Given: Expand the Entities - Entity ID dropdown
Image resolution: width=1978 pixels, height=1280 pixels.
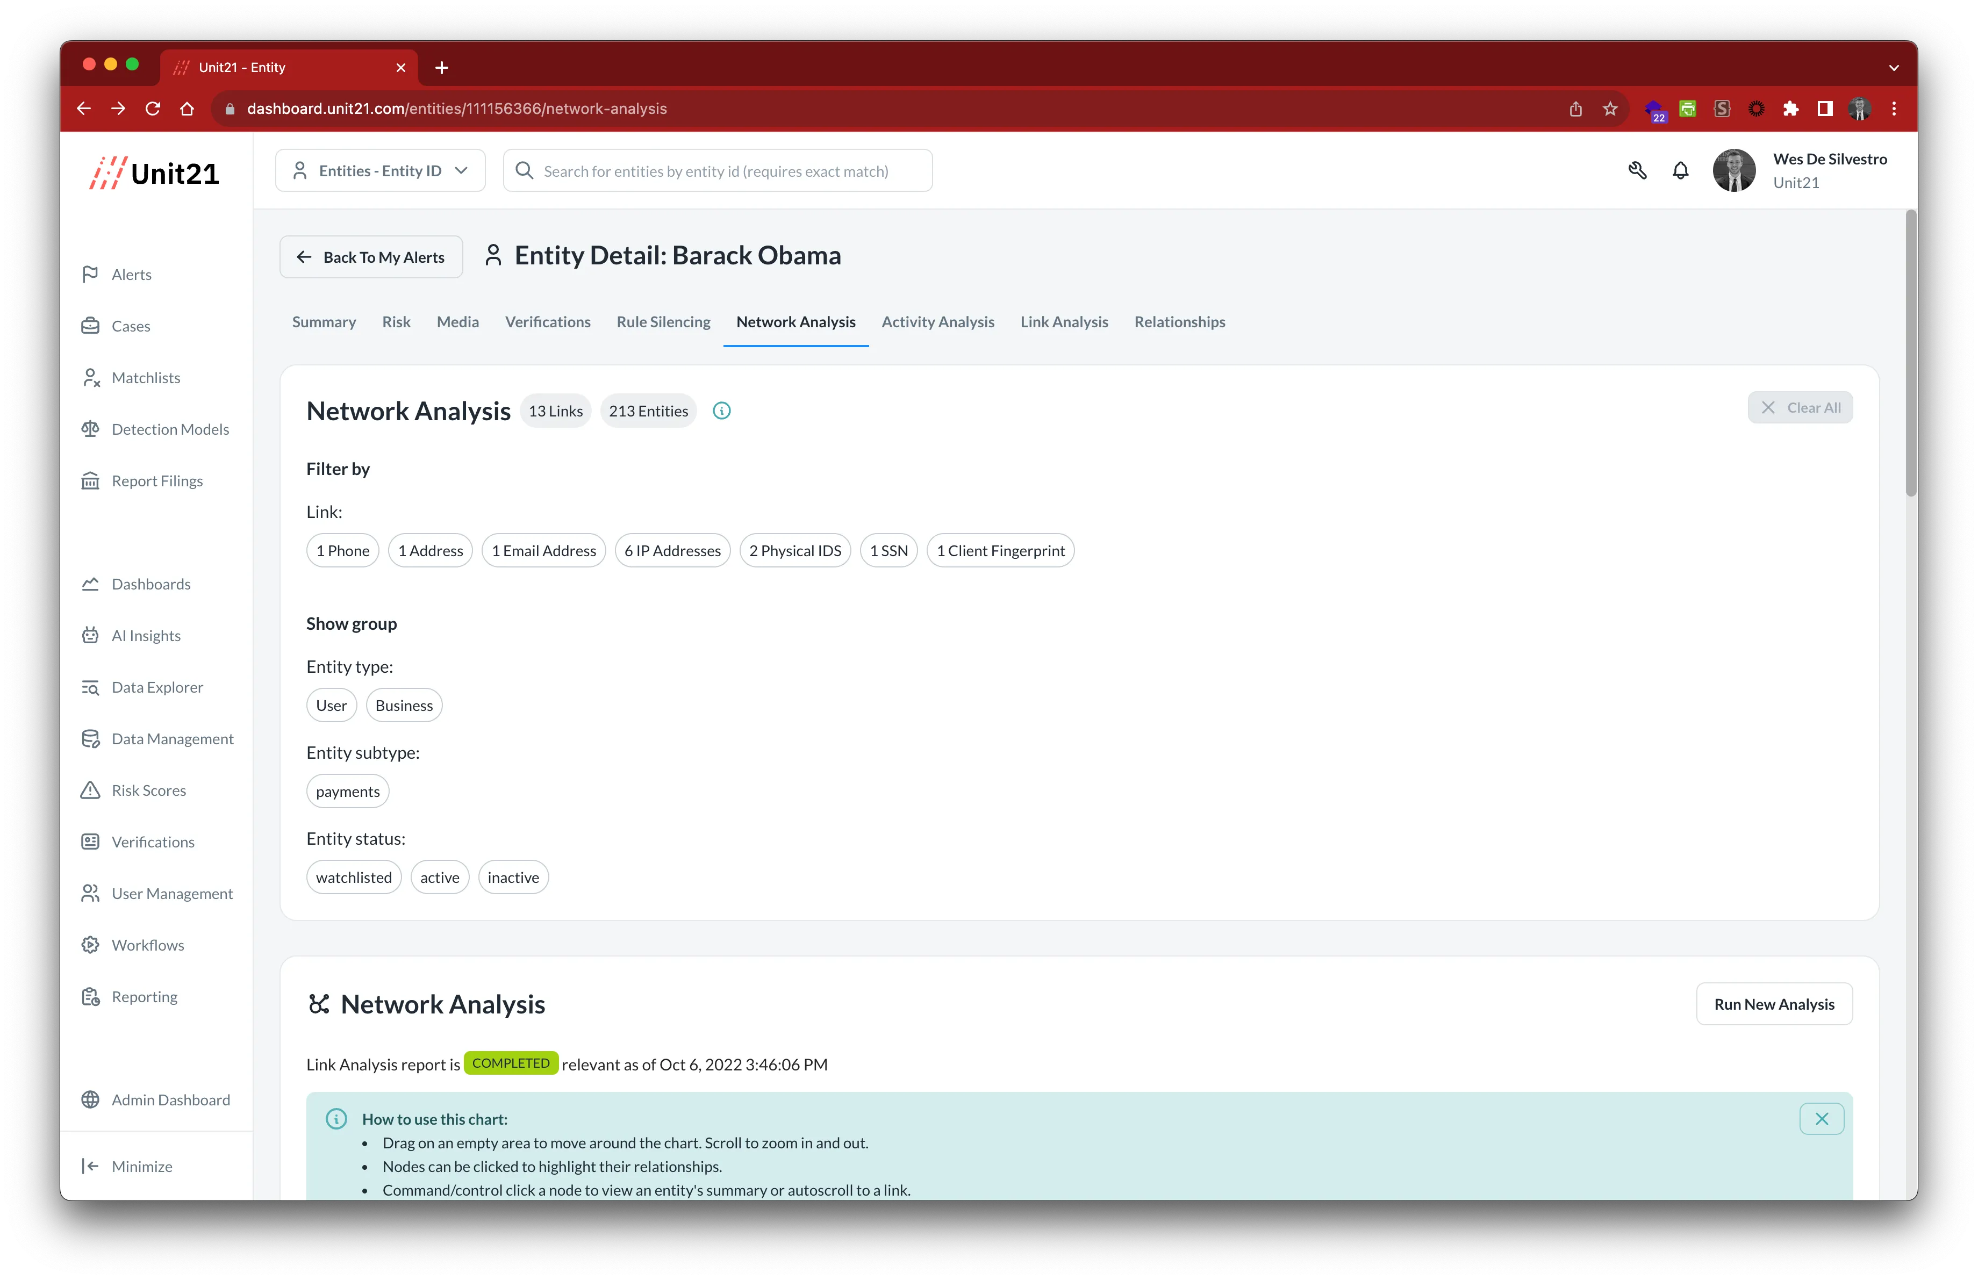Looking at the screenshot, I should pyautogui.click(x=381, y=171).
